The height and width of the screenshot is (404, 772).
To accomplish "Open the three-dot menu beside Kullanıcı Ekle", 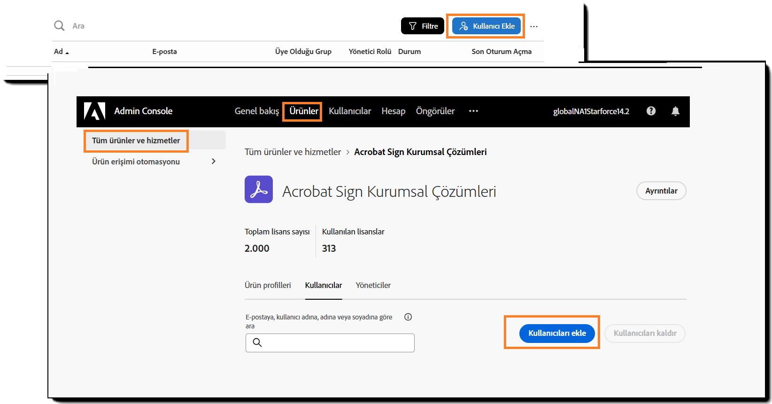I will [x=534, y=26].
